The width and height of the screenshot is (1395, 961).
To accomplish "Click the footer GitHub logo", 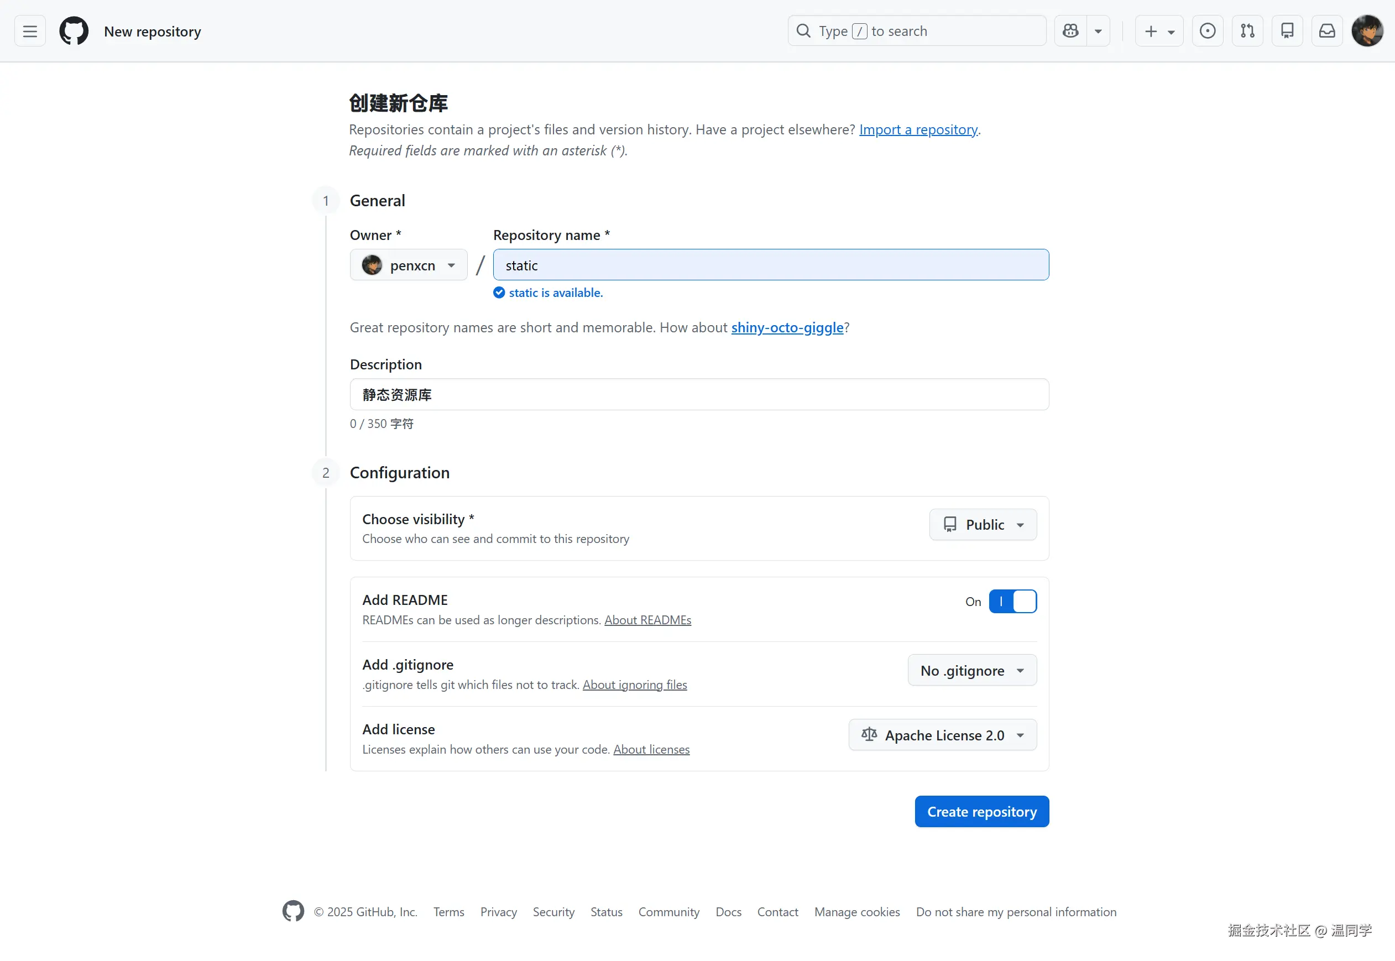I will pos(293,911).
